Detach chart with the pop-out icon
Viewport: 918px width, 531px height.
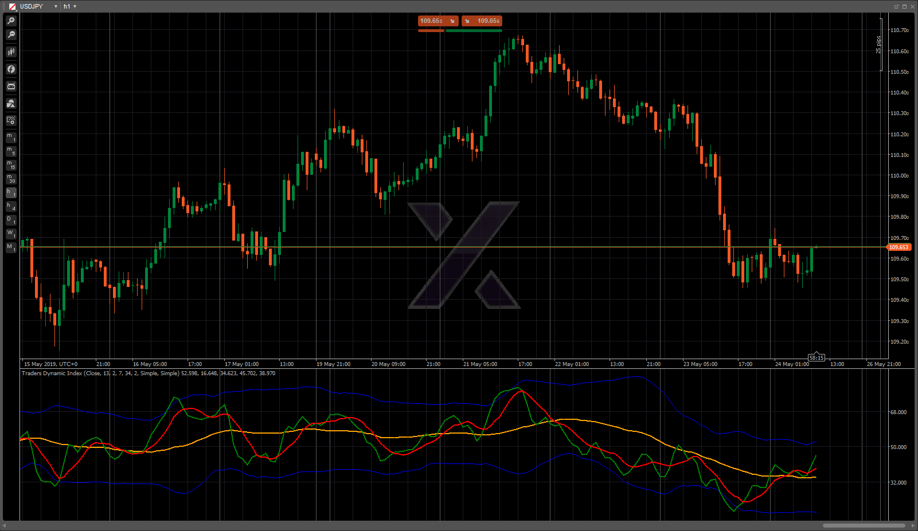point(896,6)
